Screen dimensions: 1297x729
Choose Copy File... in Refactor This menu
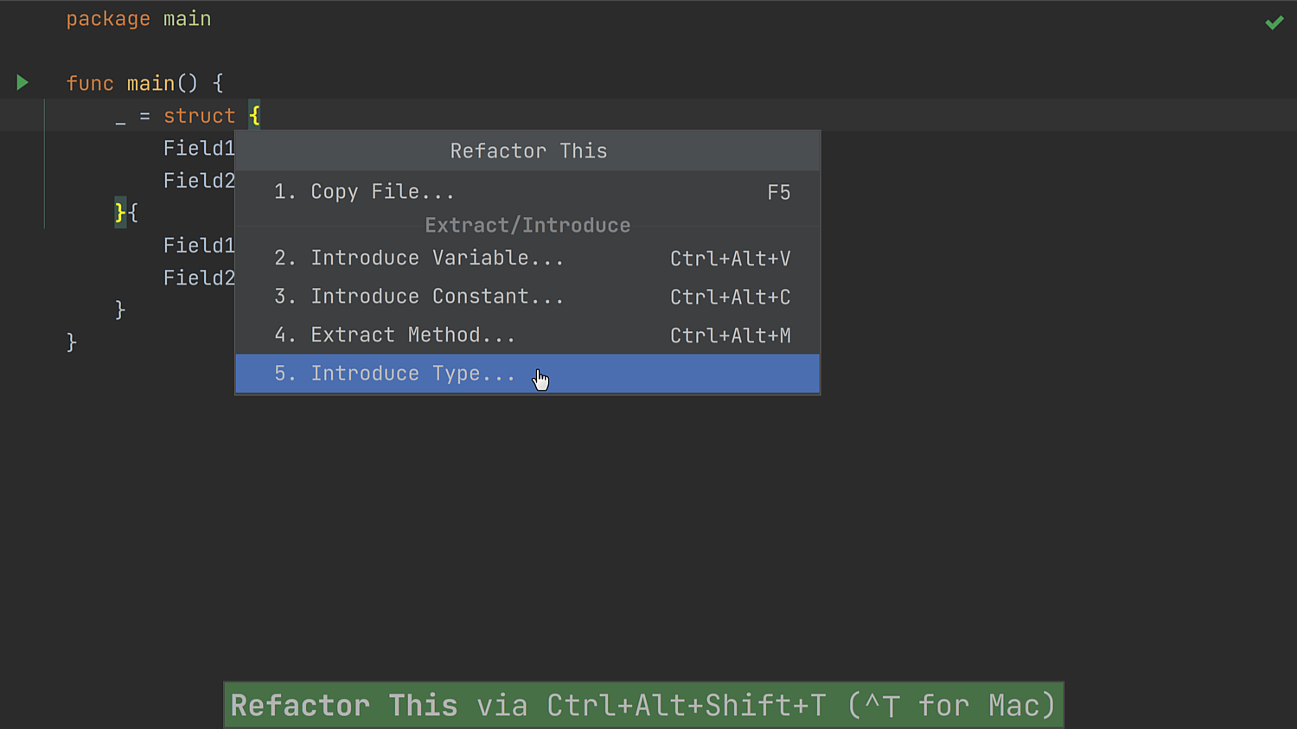click(x=527, y=192)
